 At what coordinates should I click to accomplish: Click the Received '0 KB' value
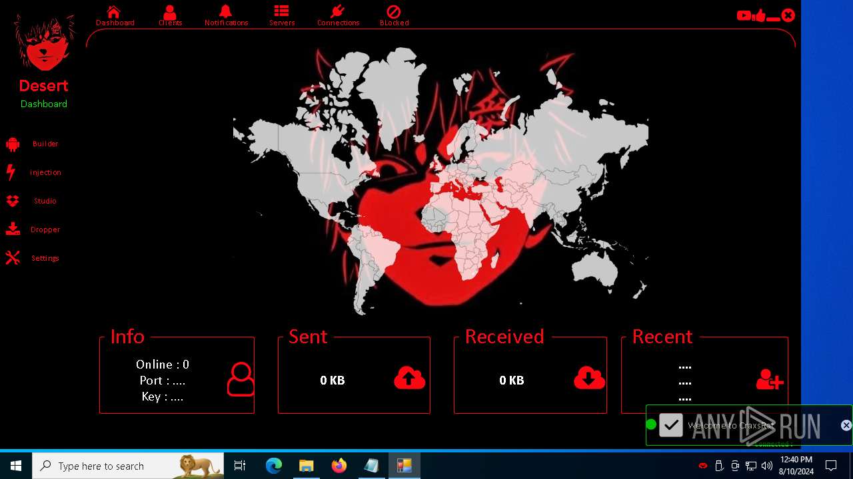point(512,381)
